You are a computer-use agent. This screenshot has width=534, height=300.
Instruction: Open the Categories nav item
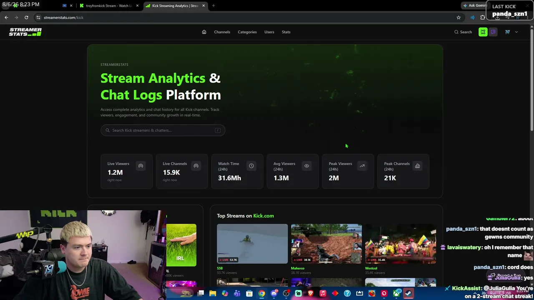click(x=247, y=32)
